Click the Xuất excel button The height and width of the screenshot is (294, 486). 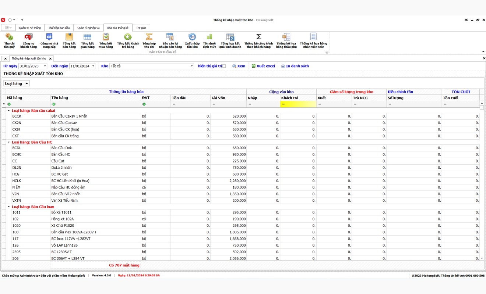[x=263, y=66]
